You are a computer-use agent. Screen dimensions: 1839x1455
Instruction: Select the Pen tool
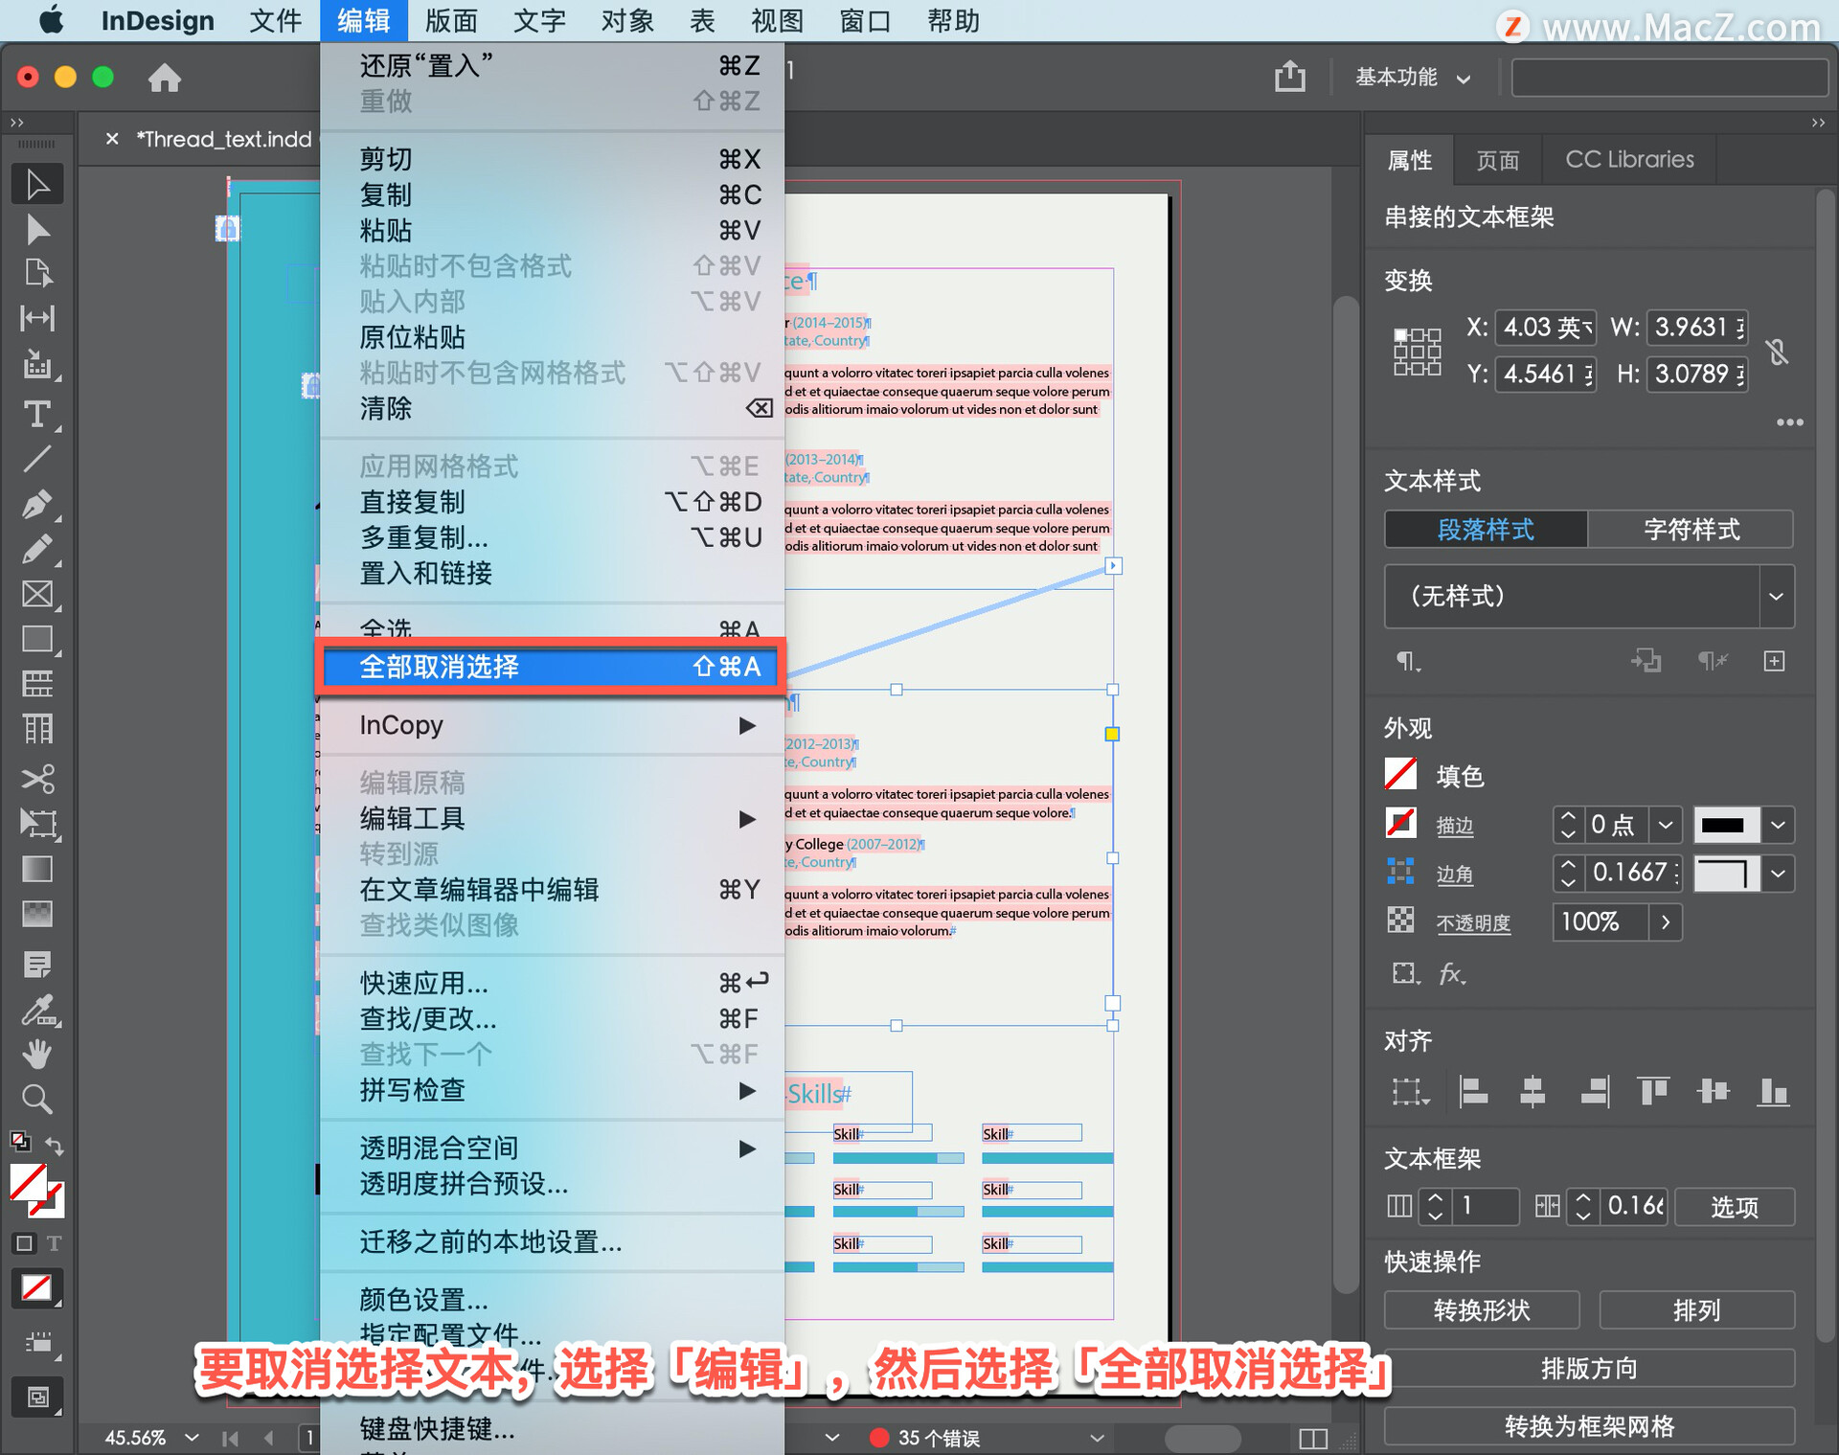click(37, 504)
